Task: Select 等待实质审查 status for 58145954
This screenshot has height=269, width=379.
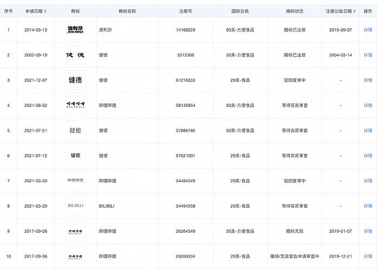Action: pyautogui.click(x=295, y=105)
